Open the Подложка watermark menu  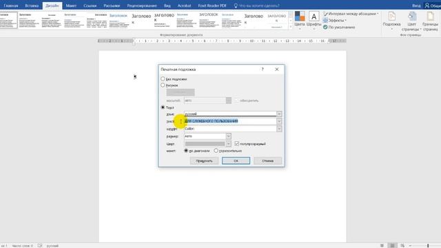391,21
